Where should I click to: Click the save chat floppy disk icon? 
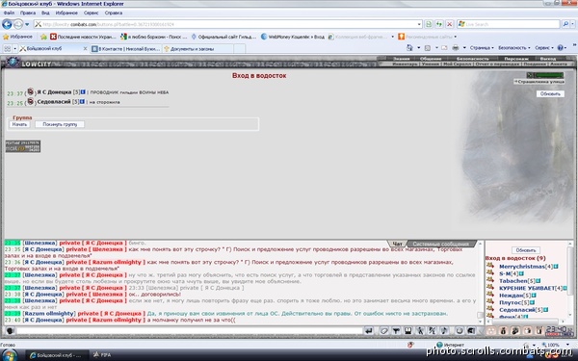[x=408, y=331]
